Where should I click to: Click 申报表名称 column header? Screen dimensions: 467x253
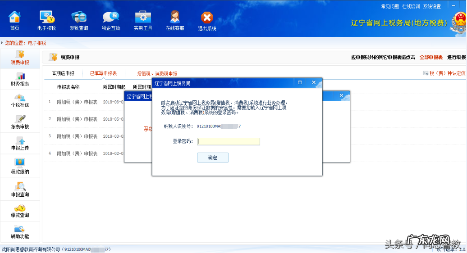tap(68, 87)
